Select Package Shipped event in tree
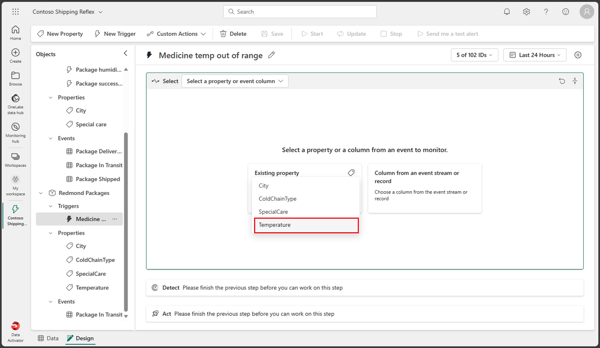The width and height of the screenshot is (600, 348). point(94,179)
